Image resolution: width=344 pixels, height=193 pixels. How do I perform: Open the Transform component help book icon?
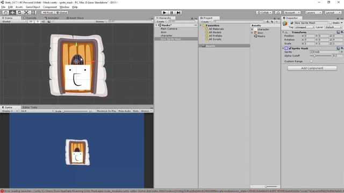338,32
